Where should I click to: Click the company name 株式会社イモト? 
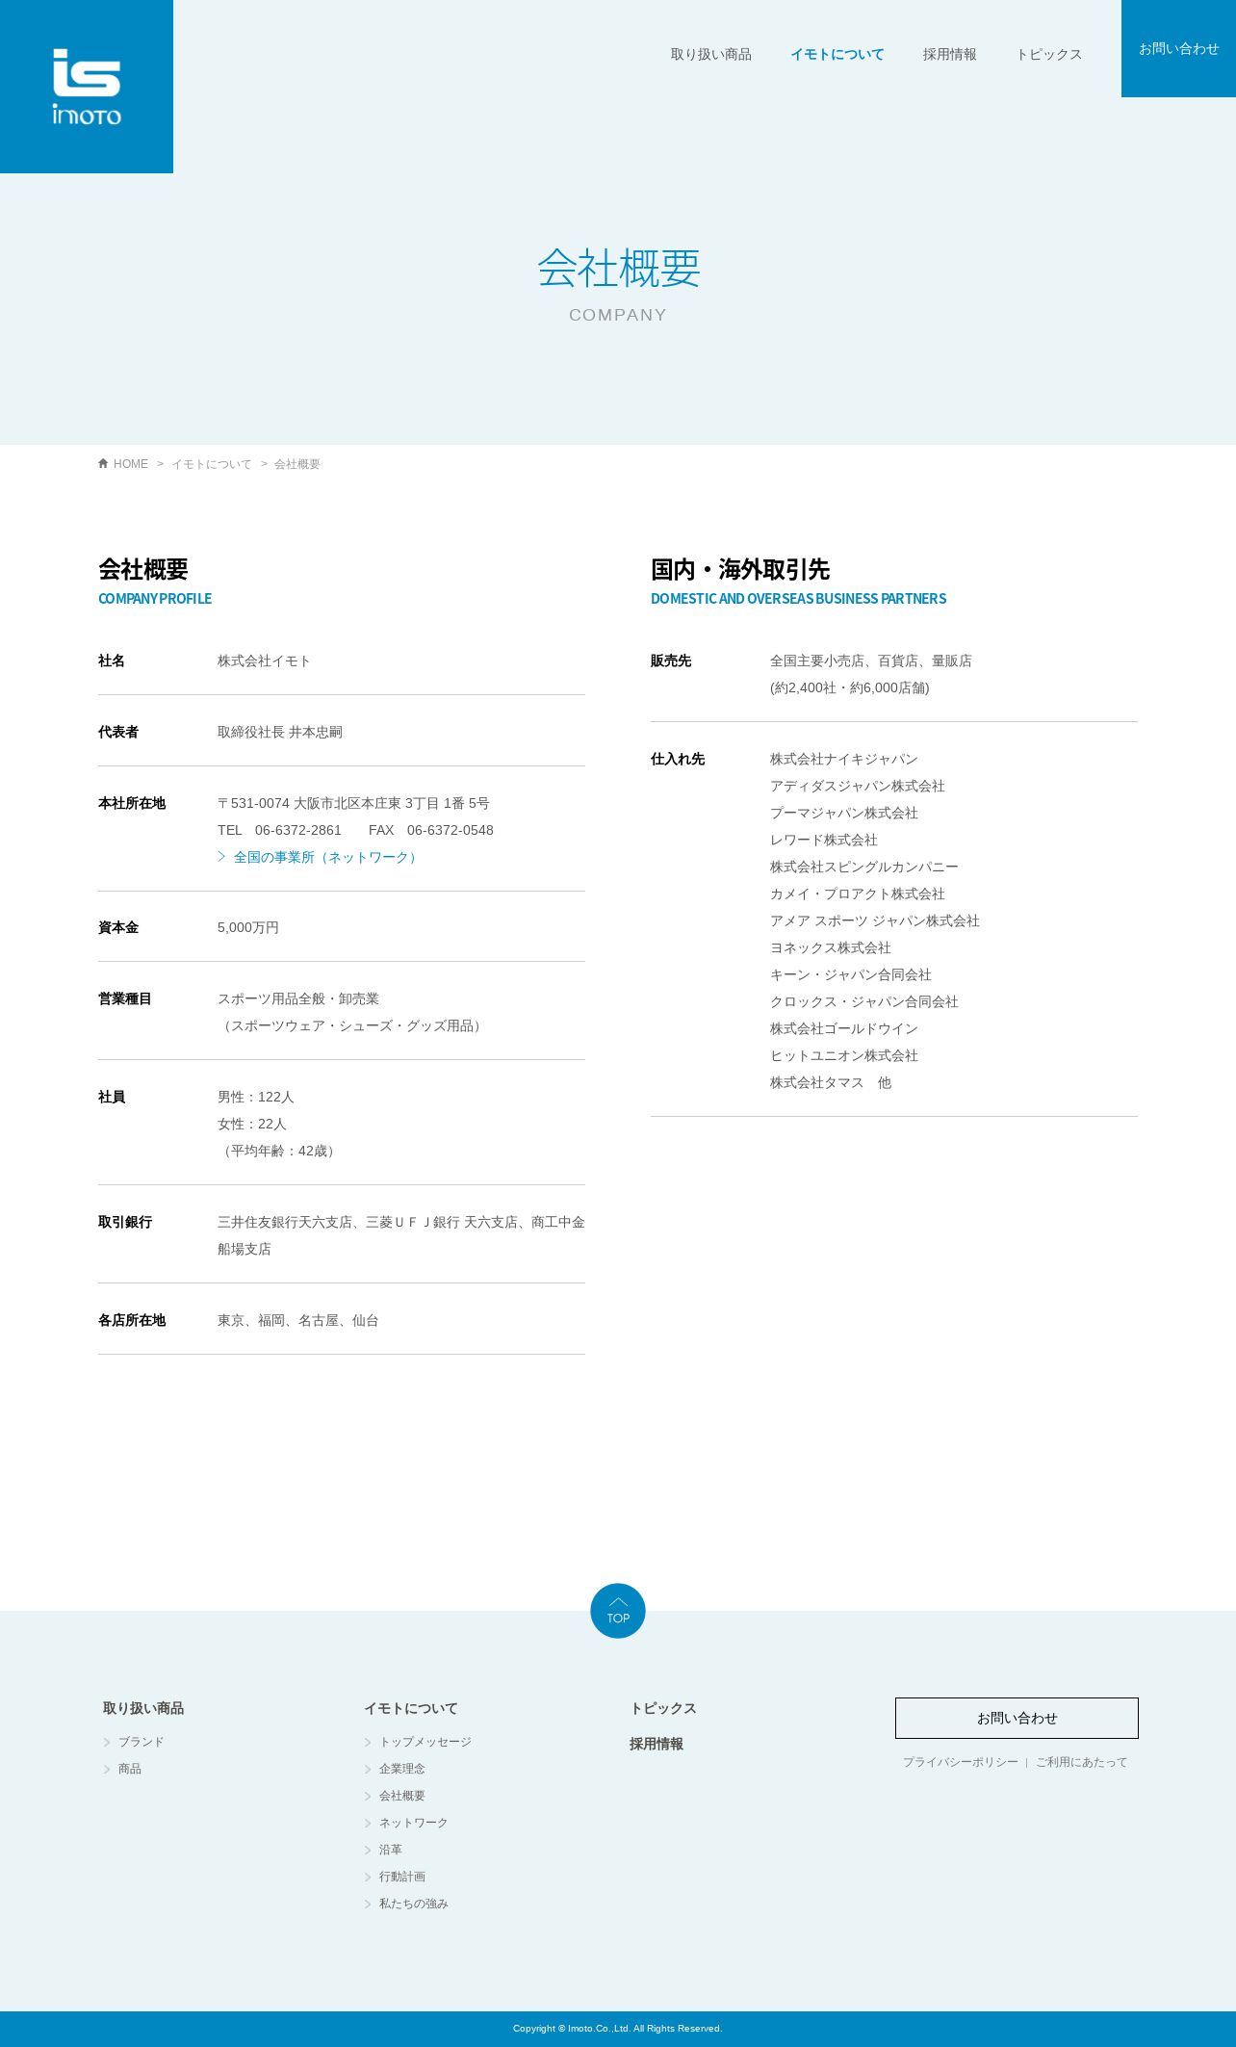pos(264,661)
